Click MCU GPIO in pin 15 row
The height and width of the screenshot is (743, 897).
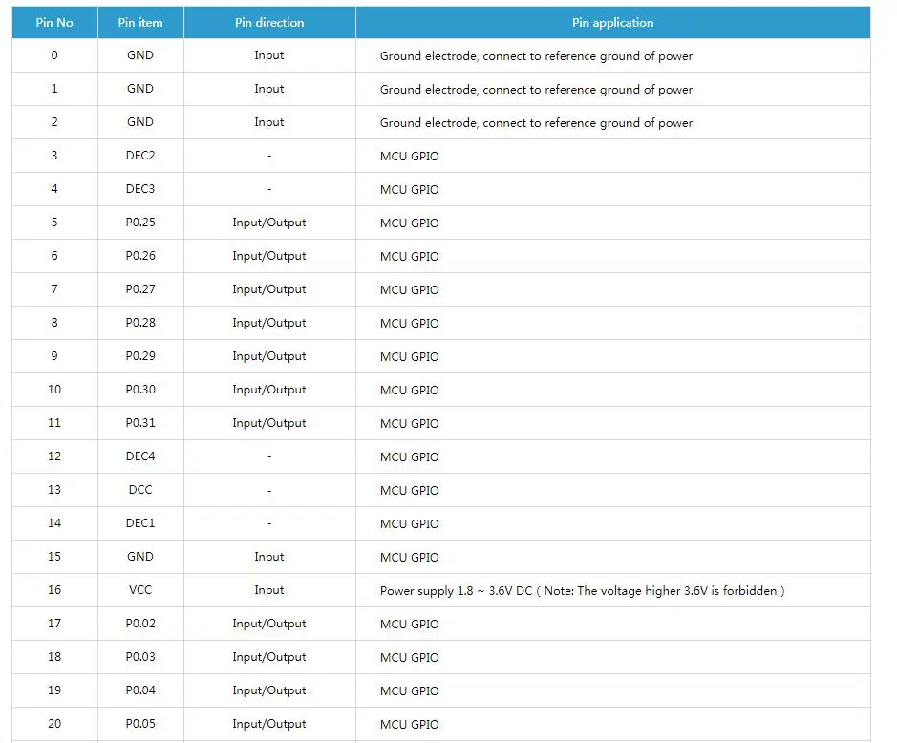(410, 557)
